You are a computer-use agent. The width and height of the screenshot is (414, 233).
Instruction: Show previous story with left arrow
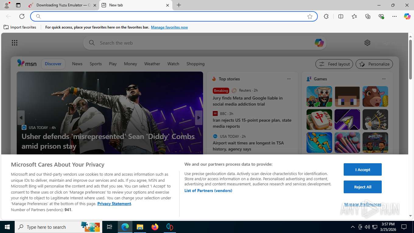[21, 118]
